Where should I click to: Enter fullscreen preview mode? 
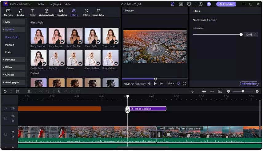(185, 83)
